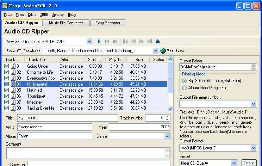Click music note icon of track 03
Image resolution: width=262 pixels, height=166 pixels.
(13, 78)
